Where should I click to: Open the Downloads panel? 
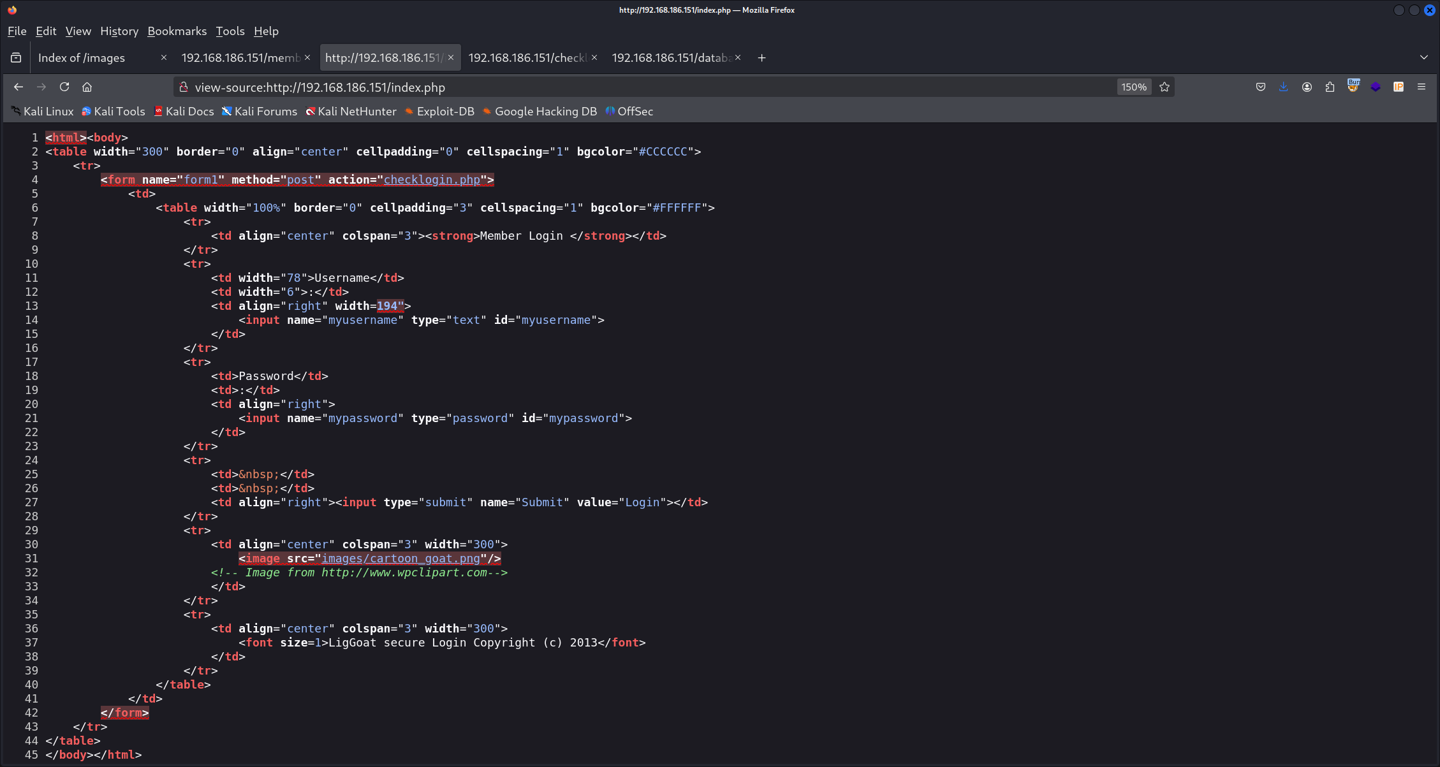[x=1284, y=87]
